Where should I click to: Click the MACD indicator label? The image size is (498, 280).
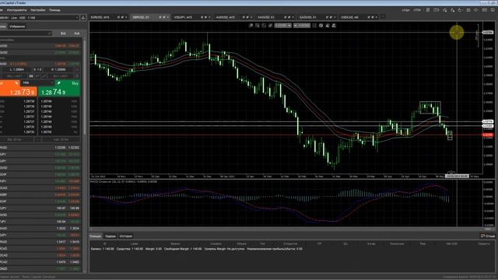tap(124, 182)
